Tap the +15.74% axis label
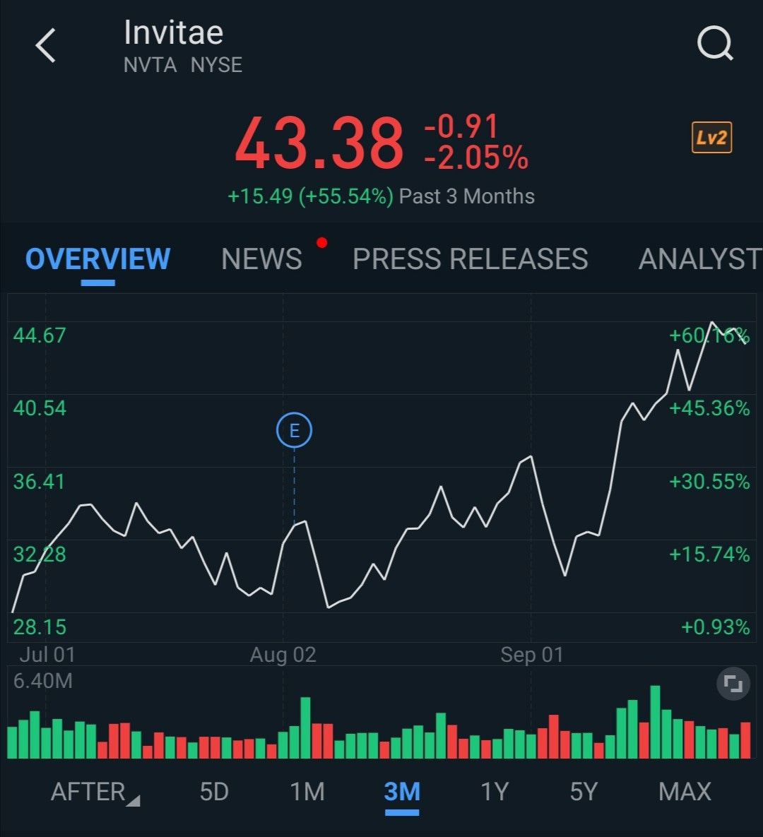This screenshot has width=763, height=837. (x=709, y=554)
